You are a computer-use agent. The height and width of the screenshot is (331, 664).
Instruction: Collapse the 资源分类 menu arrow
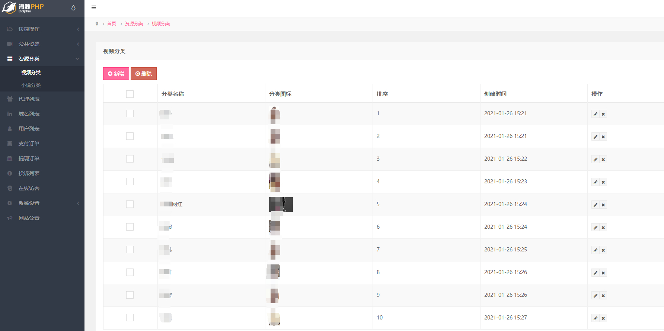point(77,59)
